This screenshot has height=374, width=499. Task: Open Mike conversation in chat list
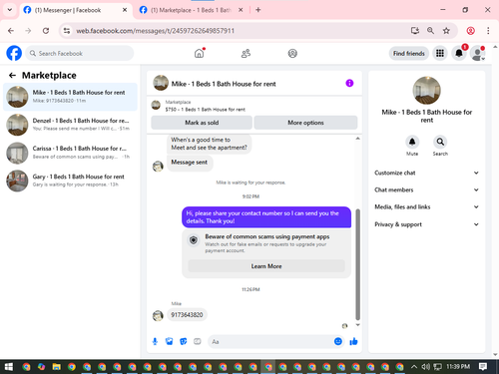coord(70,97)
